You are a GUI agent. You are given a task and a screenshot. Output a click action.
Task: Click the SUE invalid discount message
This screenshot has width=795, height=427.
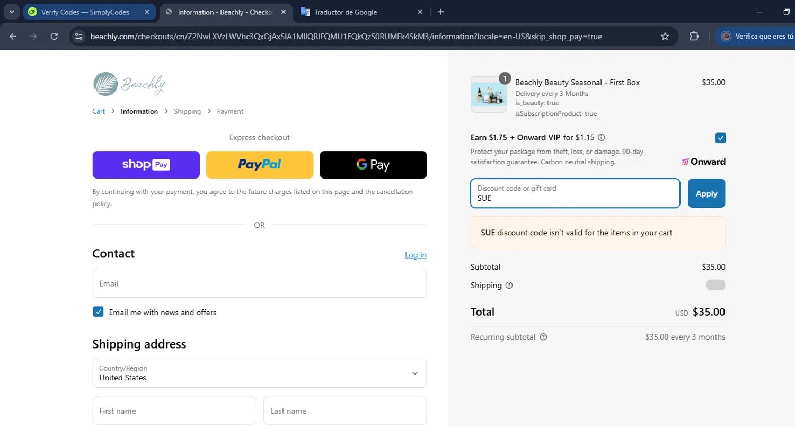pos(598,232)
